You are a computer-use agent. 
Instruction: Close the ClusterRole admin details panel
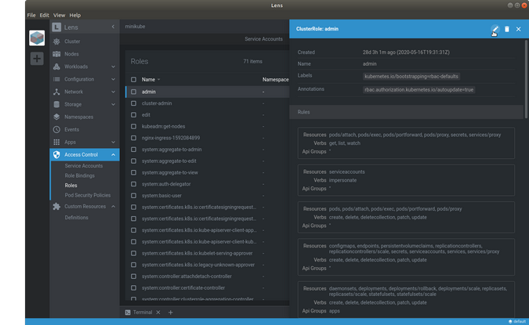[x=518, y=29]
